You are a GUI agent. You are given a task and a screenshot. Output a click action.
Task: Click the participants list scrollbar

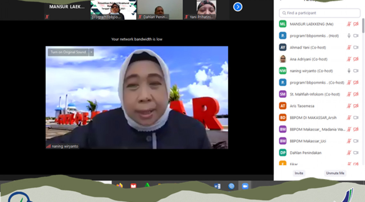point(363,26)
